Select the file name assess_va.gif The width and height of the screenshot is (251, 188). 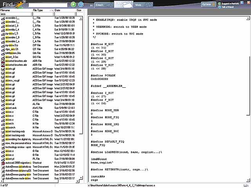(12, 80)
